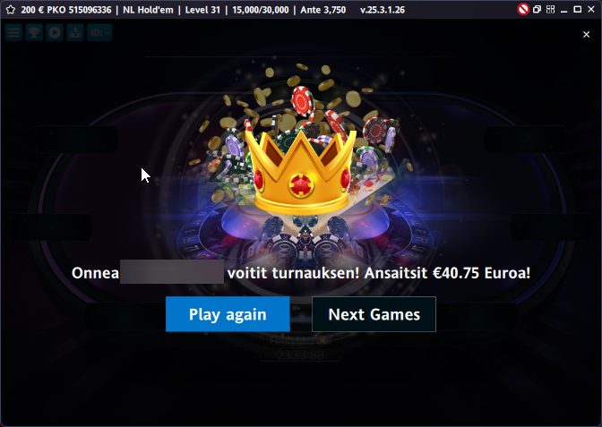The image size is (602, 427).
Task: Close the poker table window
Action: (591, 9)
